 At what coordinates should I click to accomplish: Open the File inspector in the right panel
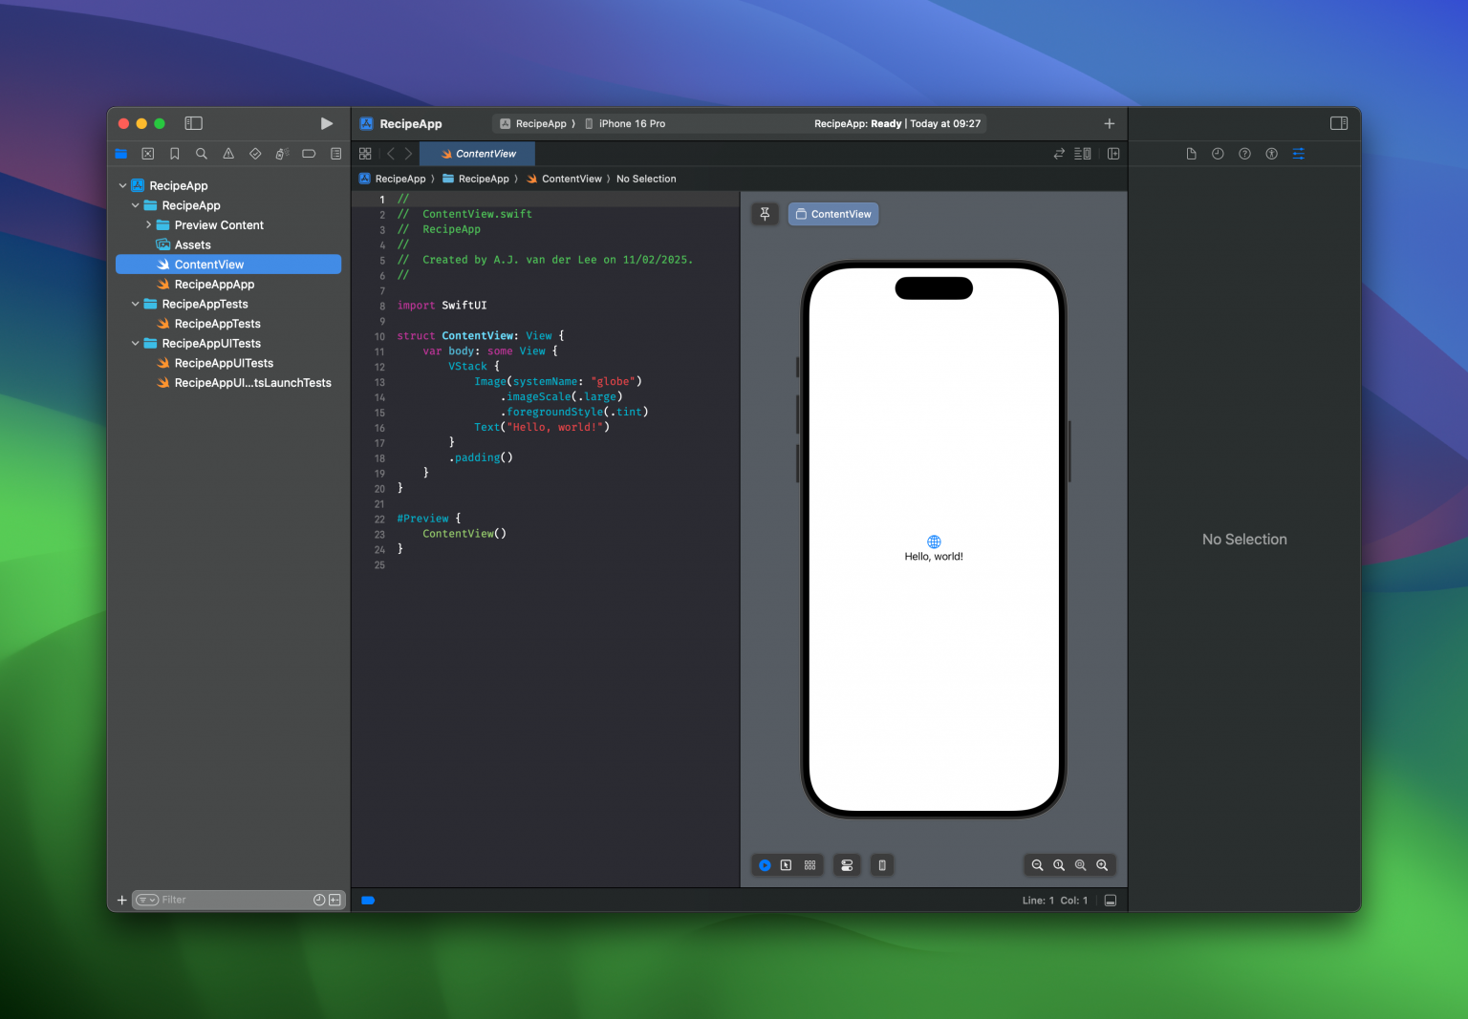[x=1191, y=153]
